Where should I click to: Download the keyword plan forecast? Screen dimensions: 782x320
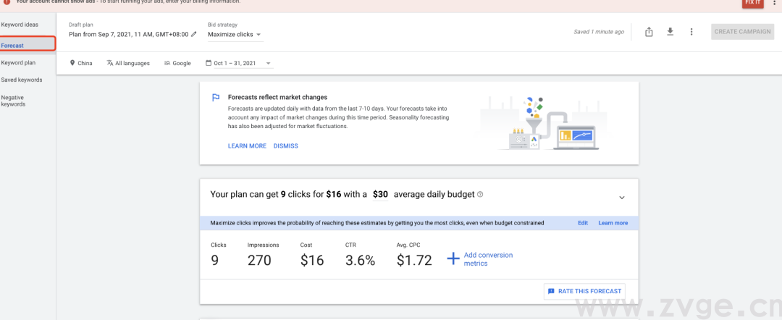click(x=670, y=32)
